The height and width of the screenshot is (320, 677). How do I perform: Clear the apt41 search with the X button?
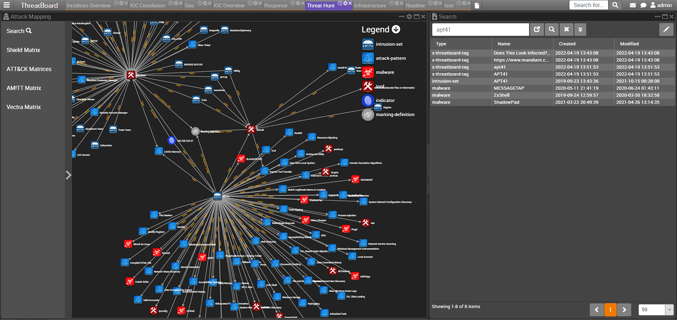click(x=566, y=29)
